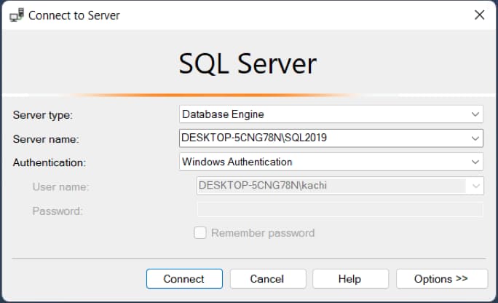498x303 pixels.
Task: Expand the Server type dropdown arrow
Action: (475, 114)
